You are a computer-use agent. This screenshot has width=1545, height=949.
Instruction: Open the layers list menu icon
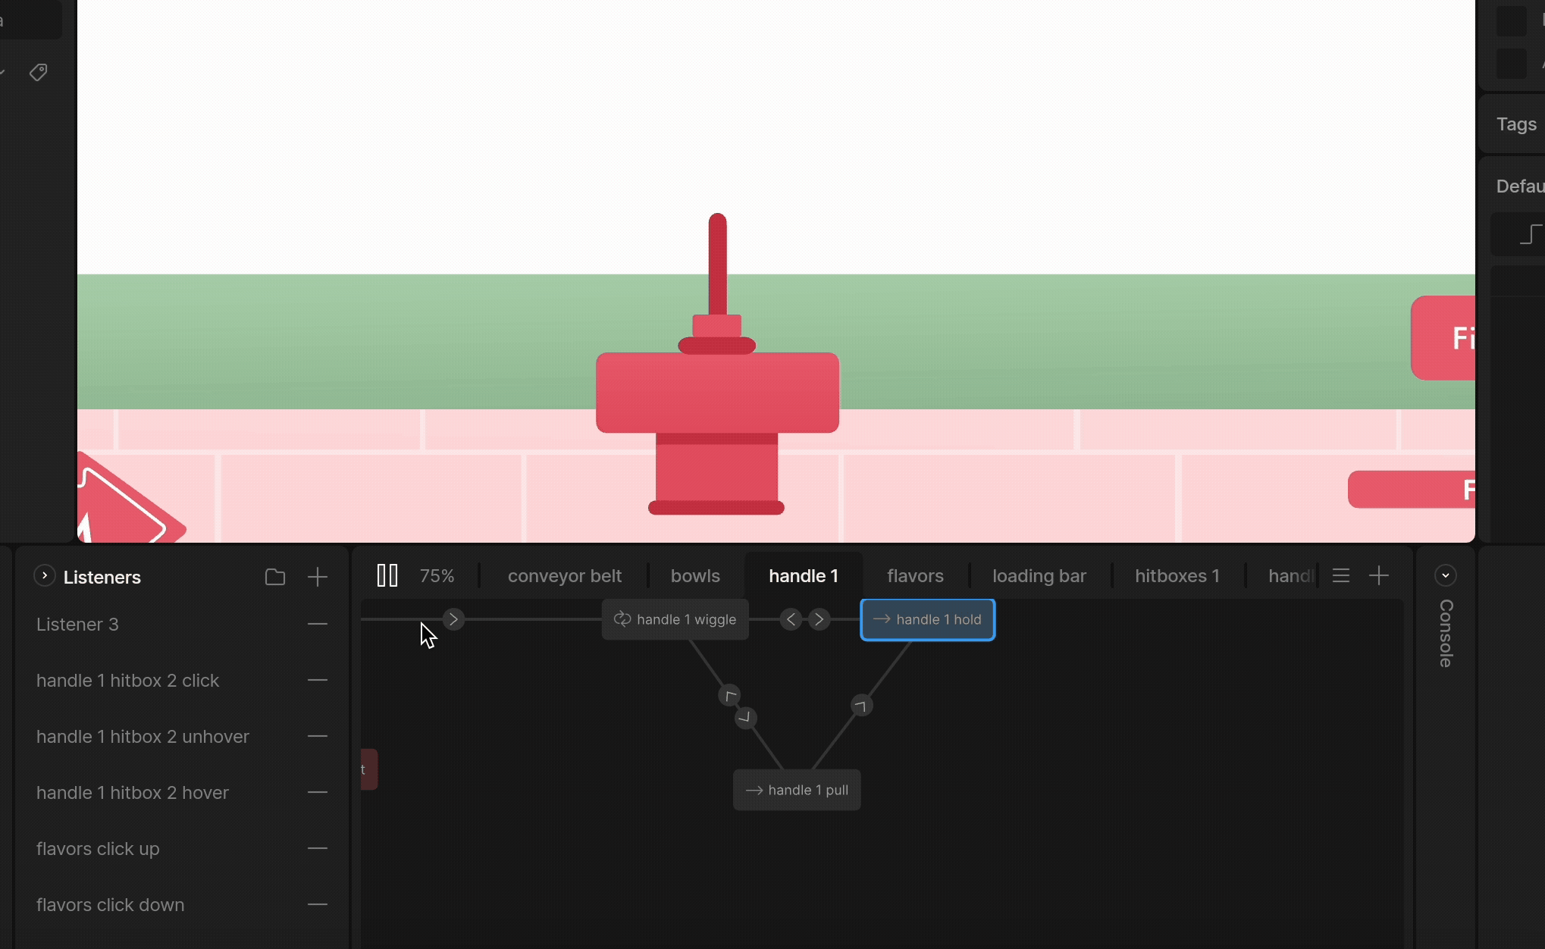1340,576
